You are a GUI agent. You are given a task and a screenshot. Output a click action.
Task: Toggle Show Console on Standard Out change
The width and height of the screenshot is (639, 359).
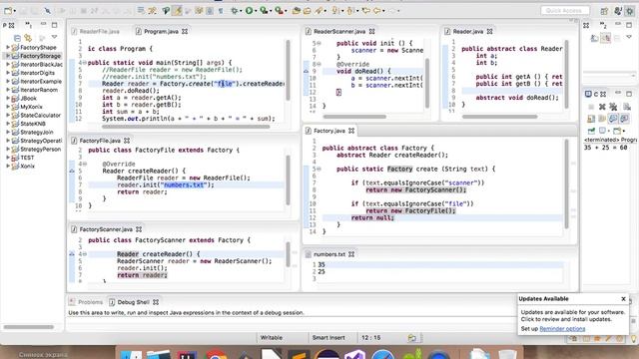tap(613, 119)
